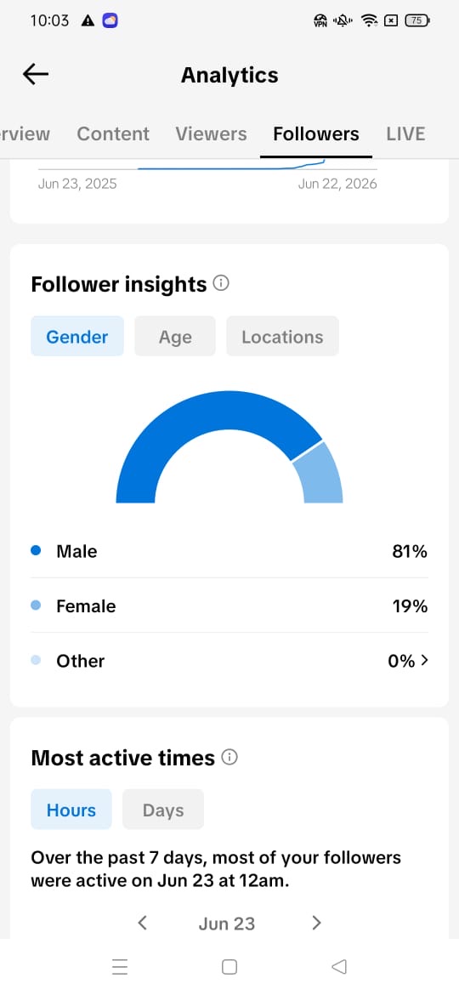Tap the Android home square icon
The width and height of the screenshot is (459, 995).
click(229, 966)
